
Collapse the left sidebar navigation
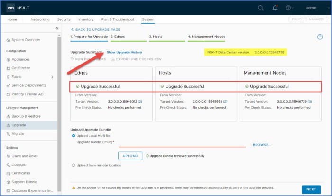click(57, 28)
